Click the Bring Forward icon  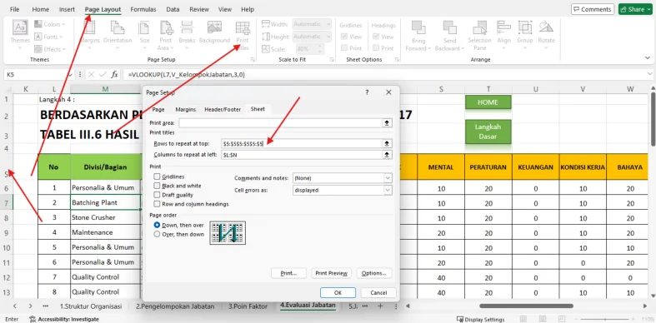[x=418, y=27]
